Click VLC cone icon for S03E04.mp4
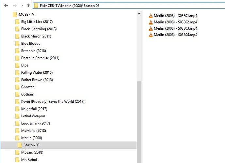225x163 pixels. point(151,35)
